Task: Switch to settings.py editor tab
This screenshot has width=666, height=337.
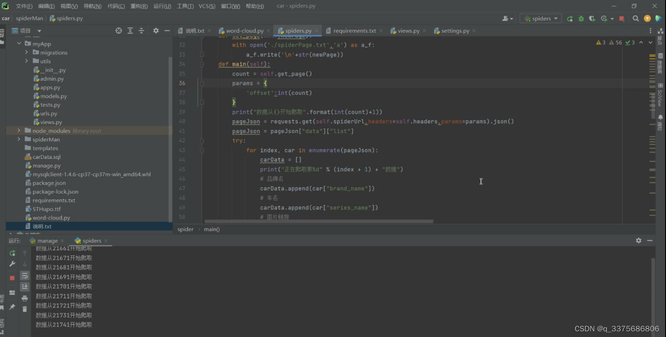Action: (455, 30)
